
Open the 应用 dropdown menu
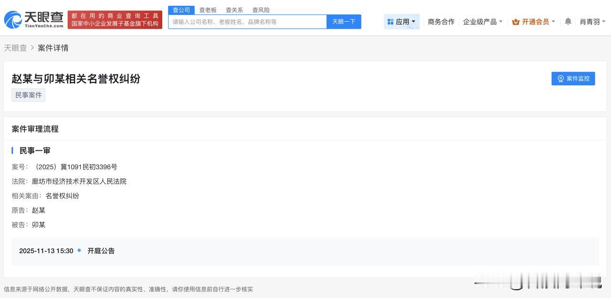tap(401, 21)
